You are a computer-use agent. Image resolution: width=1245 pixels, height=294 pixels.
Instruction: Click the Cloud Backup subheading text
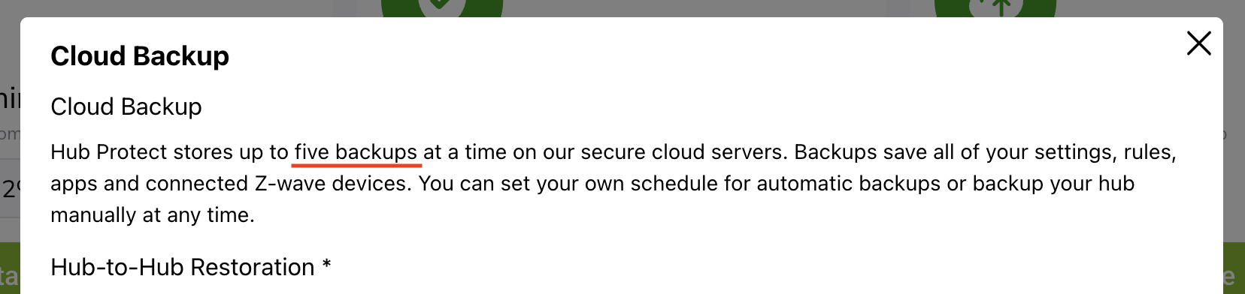point(126,106)
